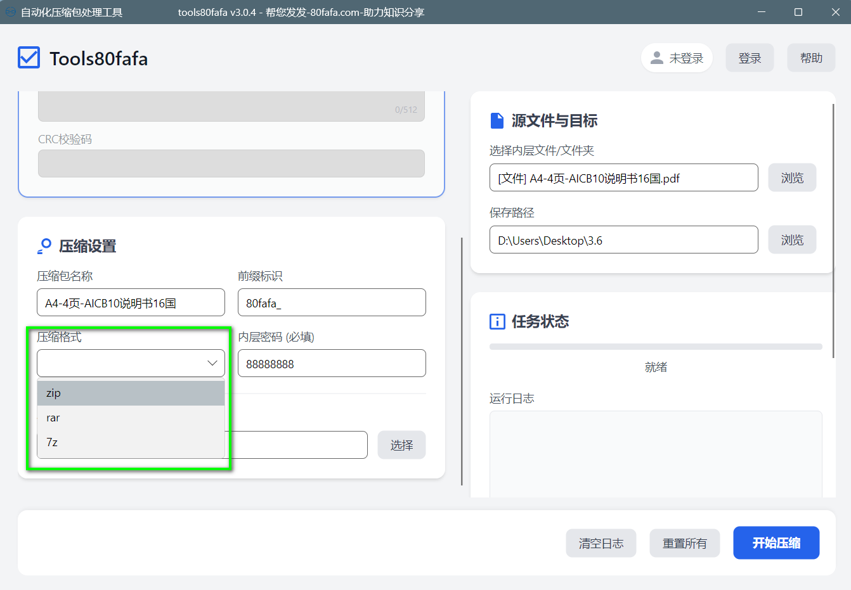Click the 源文件与目标 file icon
Screen dimensions: 851x590
pos(497,120)
